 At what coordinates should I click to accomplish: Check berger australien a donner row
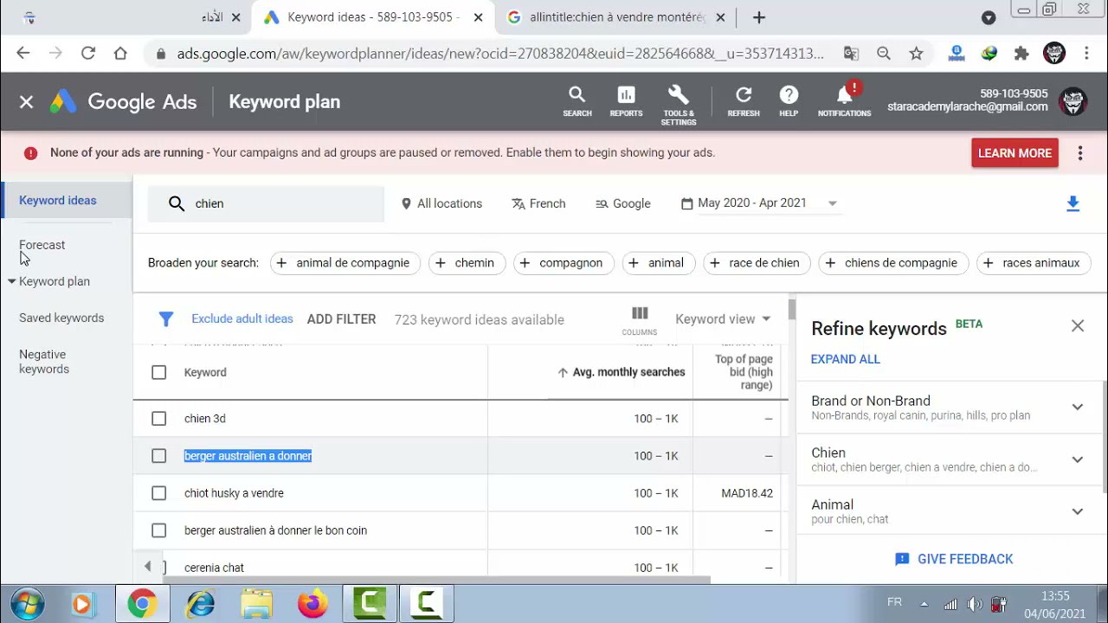[x=158, y=456]
